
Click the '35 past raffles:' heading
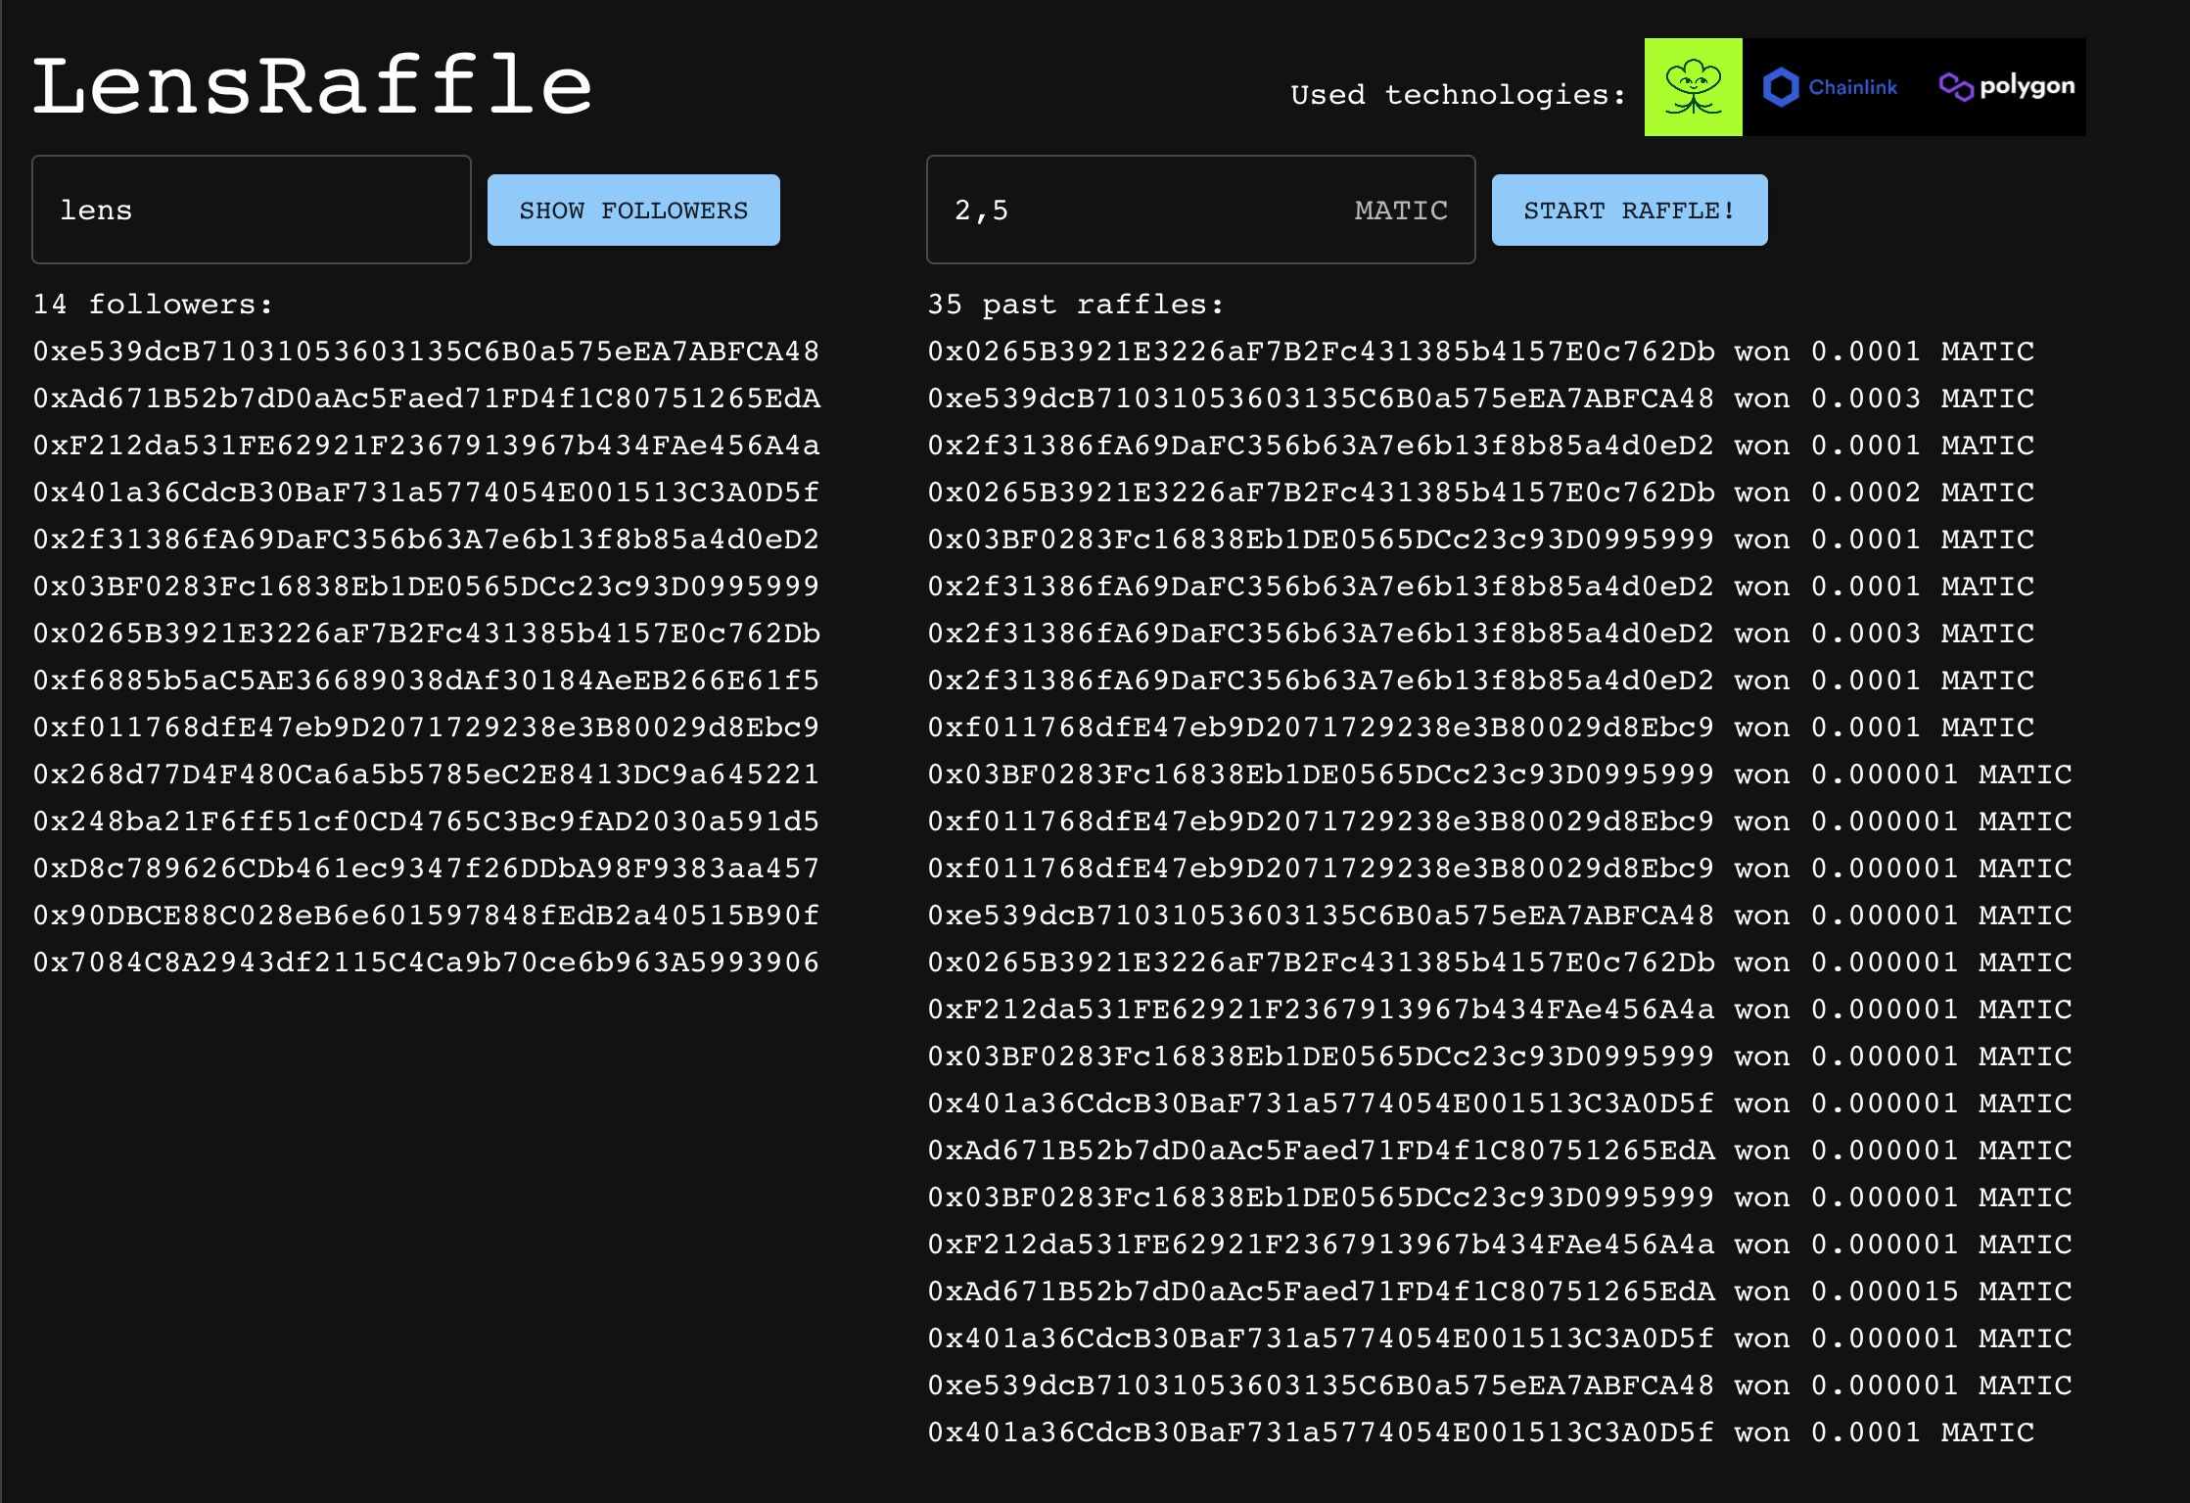pyautogui.click(x=1076, y=305)
